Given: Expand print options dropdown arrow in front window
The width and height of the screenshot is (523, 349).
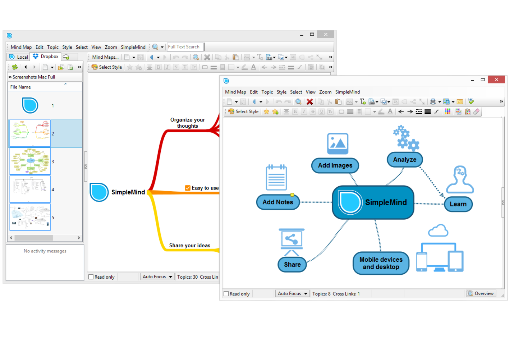Looking at the screenshot, I should [440, 102].
